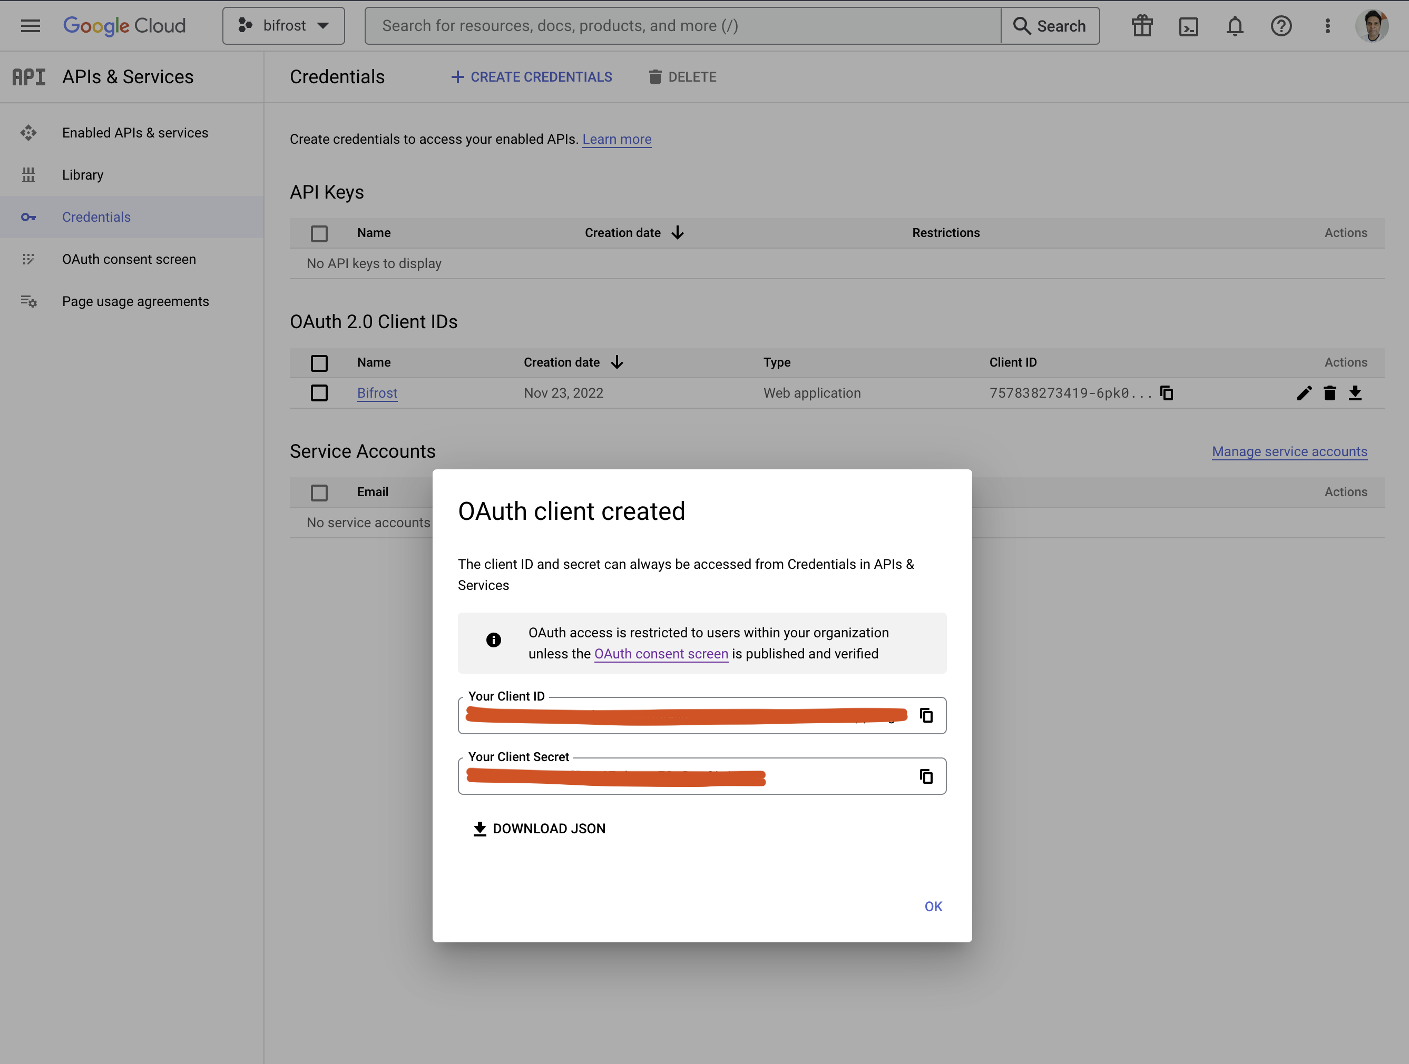Copy the Client Secret in dialog
Screen dimensions: 1409x1064
click(x=926, y=776)
